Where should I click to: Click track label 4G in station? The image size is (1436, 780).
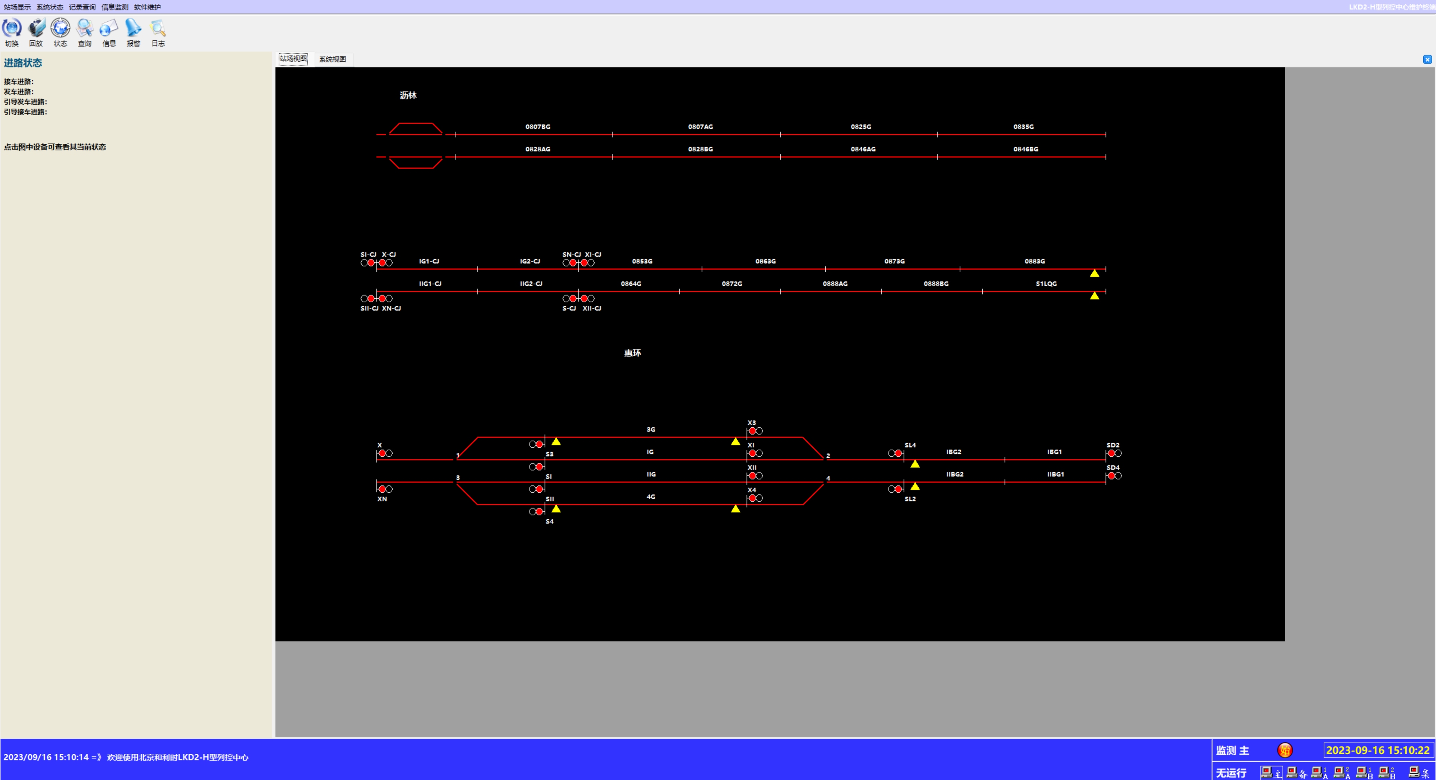(x=651, y=497)
